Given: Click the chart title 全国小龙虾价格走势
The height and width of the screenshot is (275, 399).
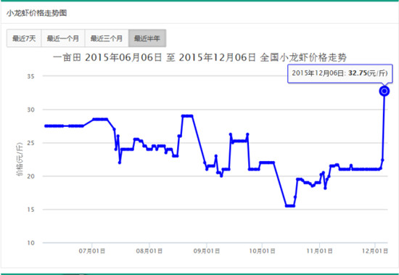Looking at the screenshot, I should tap(303, 57).
